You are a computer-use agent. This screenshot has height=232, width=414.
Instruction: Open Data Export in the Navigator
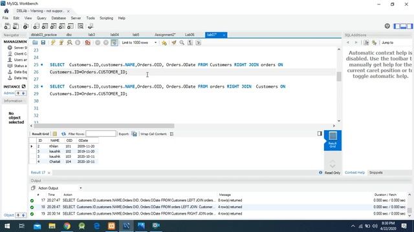click(x=17, y=72)
